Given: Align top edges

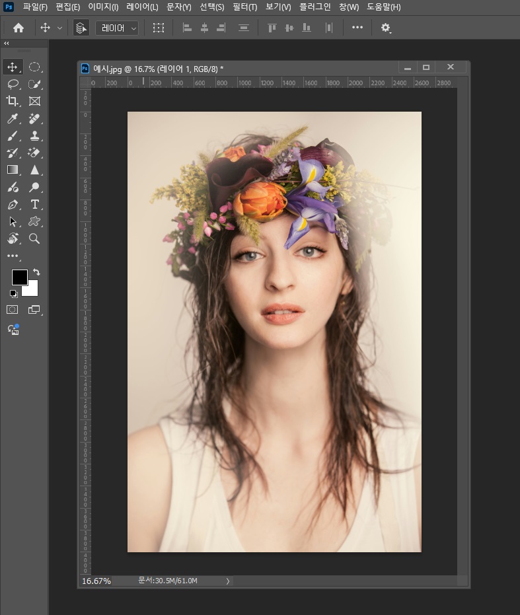Looking at the screenshot, I should coord(272,28).
